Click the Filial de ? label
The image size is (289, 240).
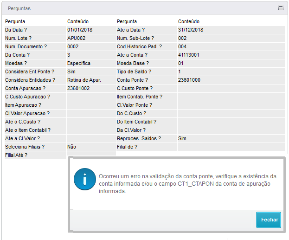127,147
